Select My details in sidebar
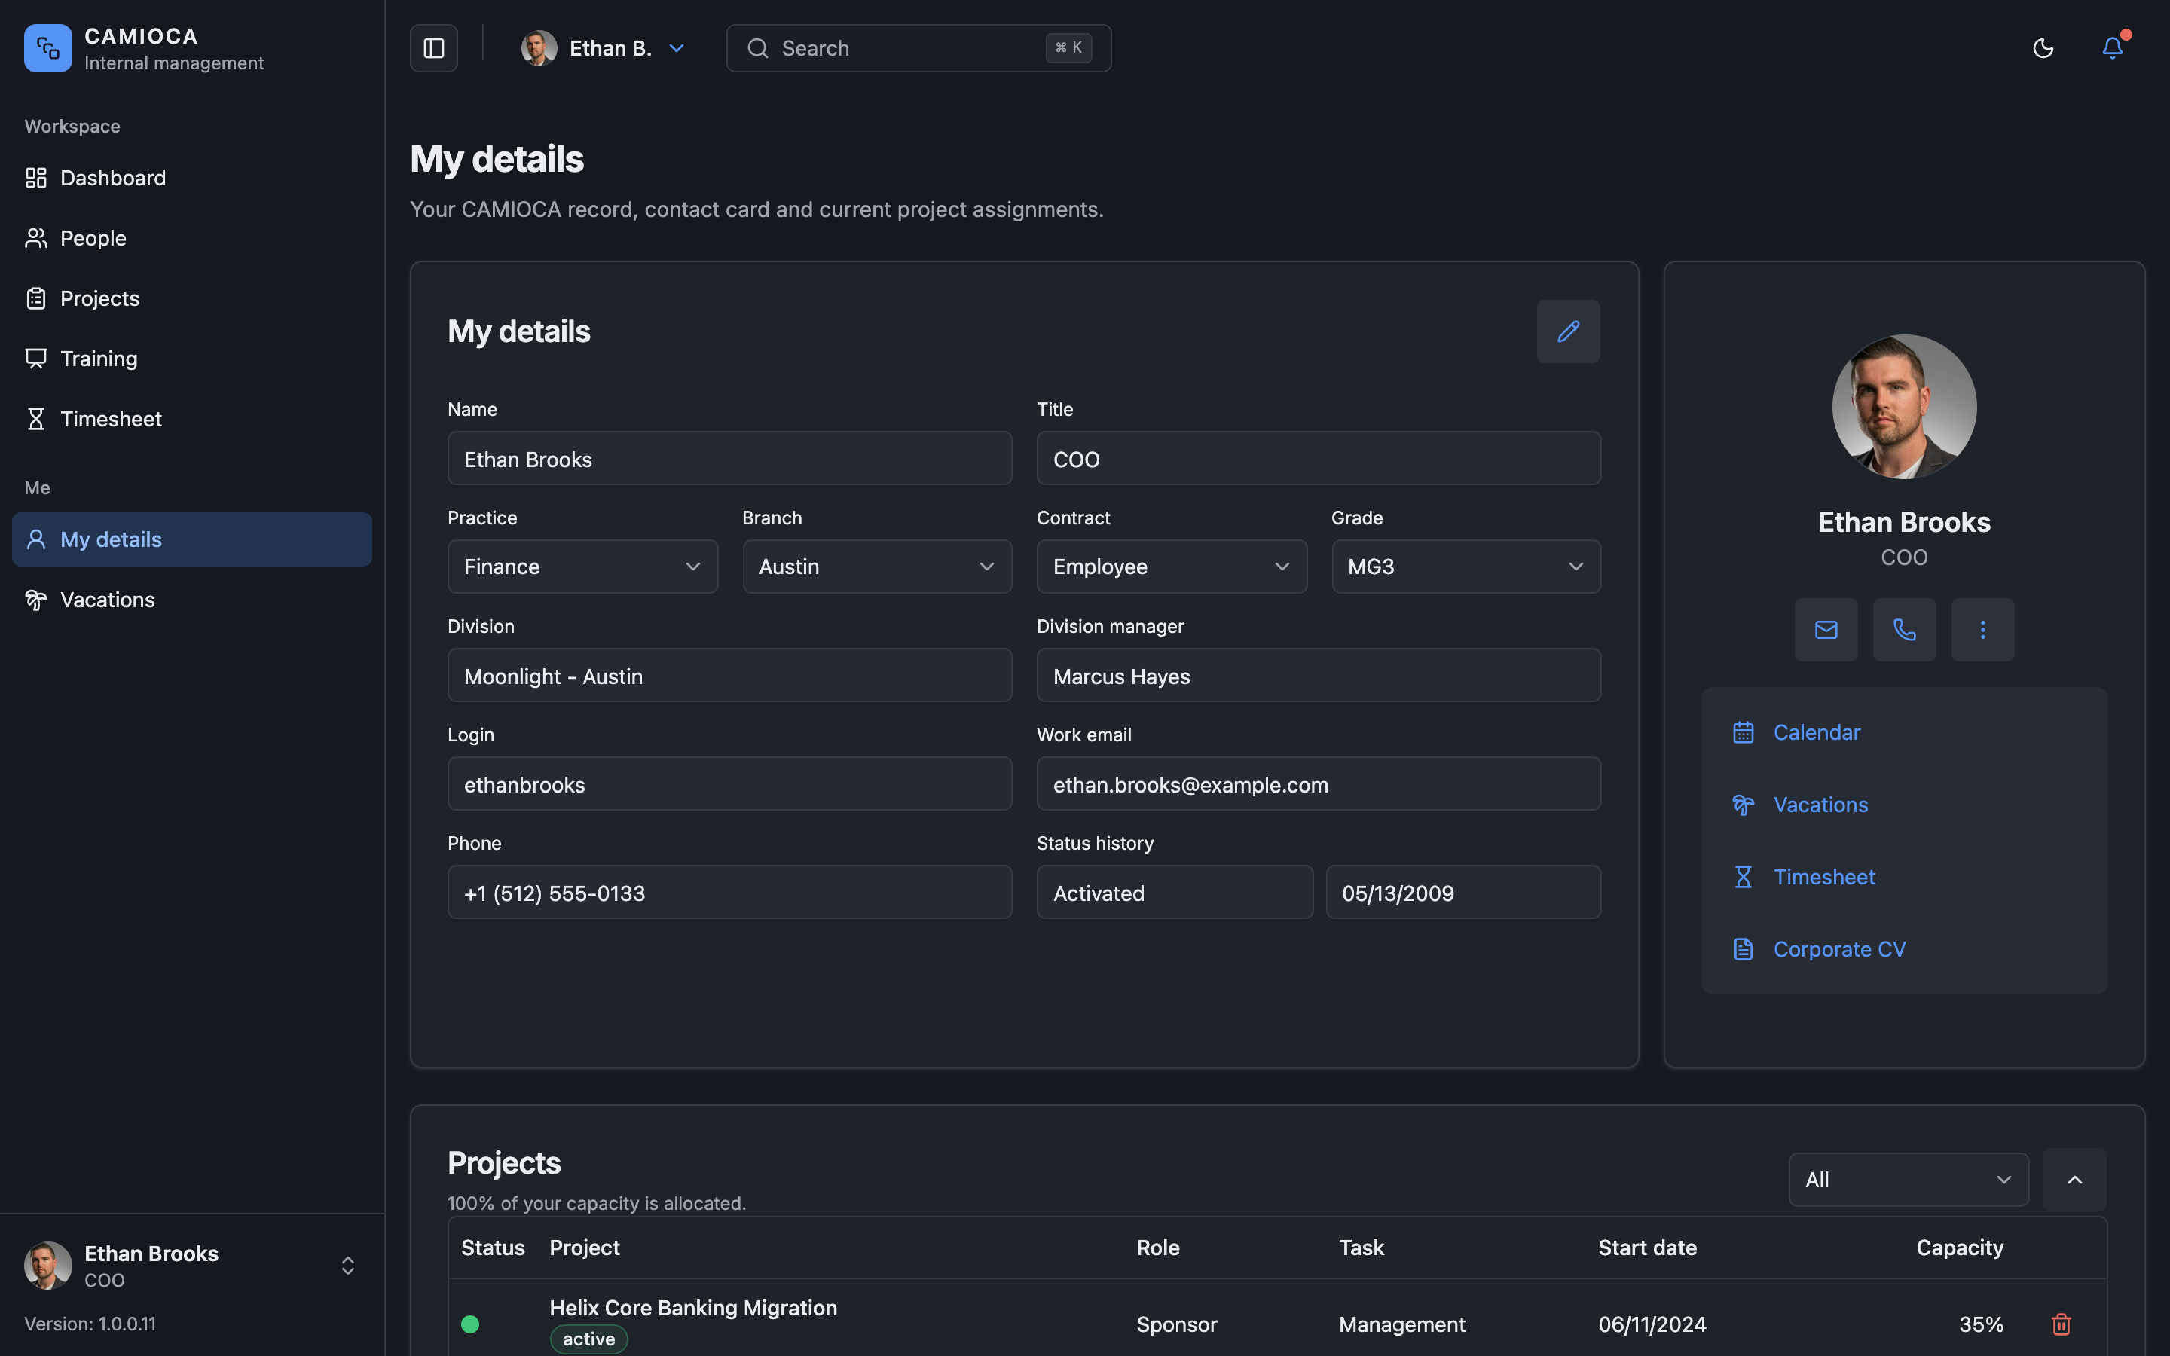Screen dimensions: 2170x1356 click(192, 539)
